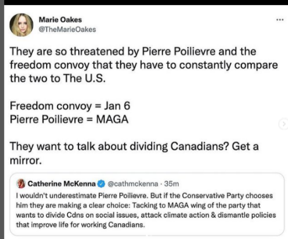The width and height of the screenshot is (288, 239).
Task: Open the three-dot more options menu
Action: pyautogui.click(x=280, y=20)
